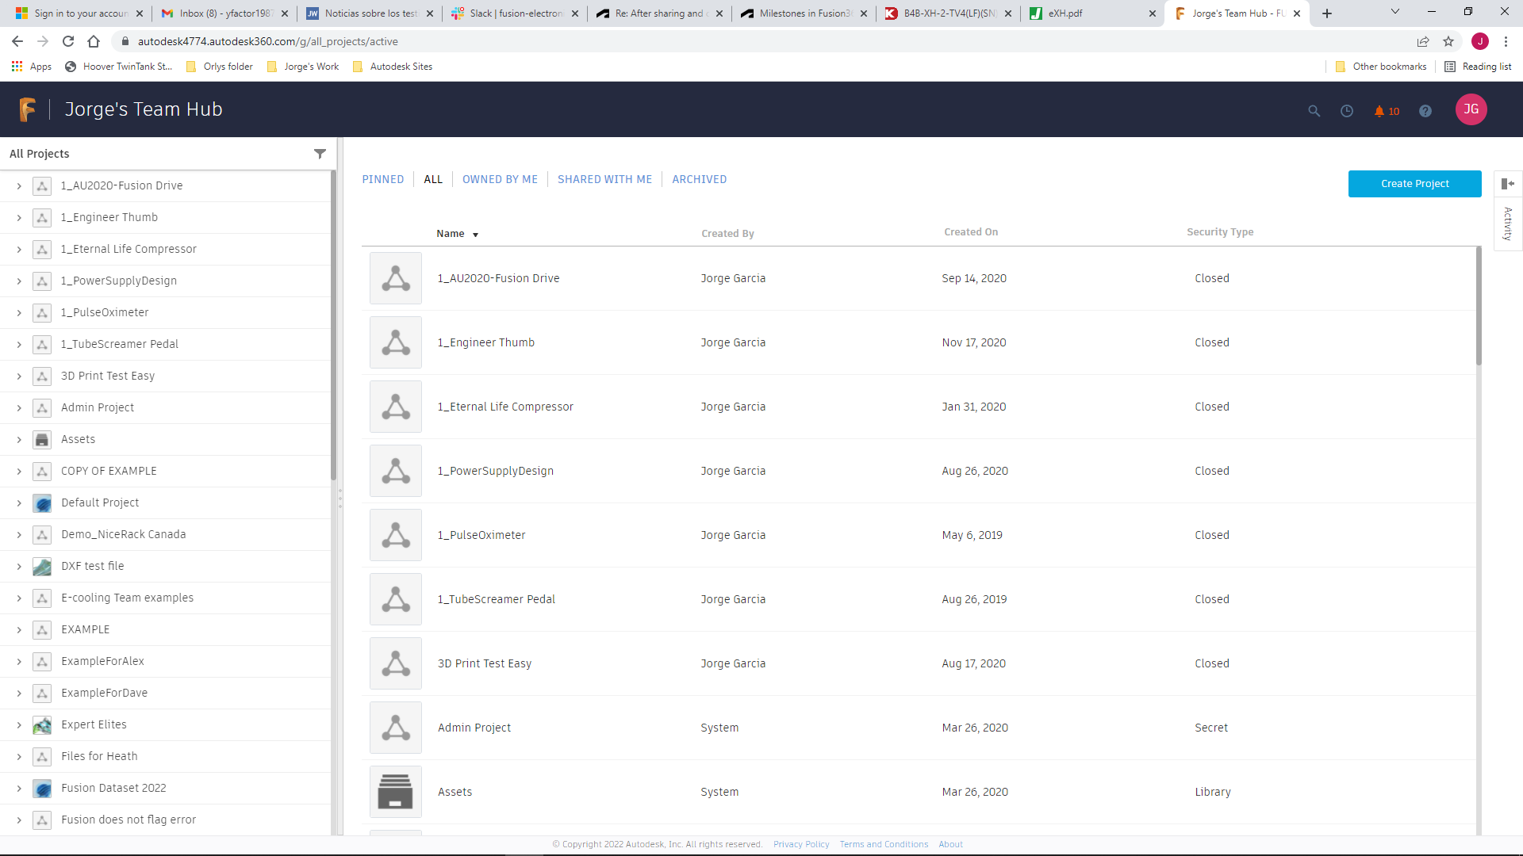Screen dimensions: 1523x856
Task: Click the Create Project button
Action: 1414,184
